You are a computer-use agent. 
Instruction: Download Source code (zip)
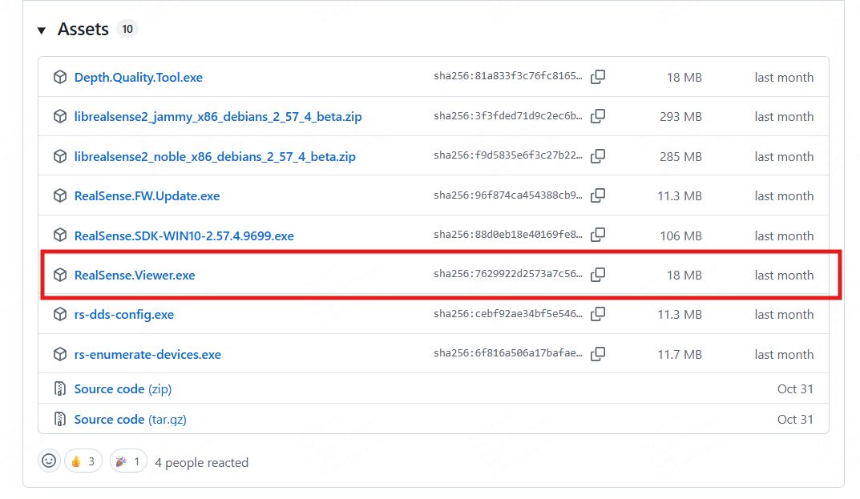pyautogui.click(x=123, y=388)
